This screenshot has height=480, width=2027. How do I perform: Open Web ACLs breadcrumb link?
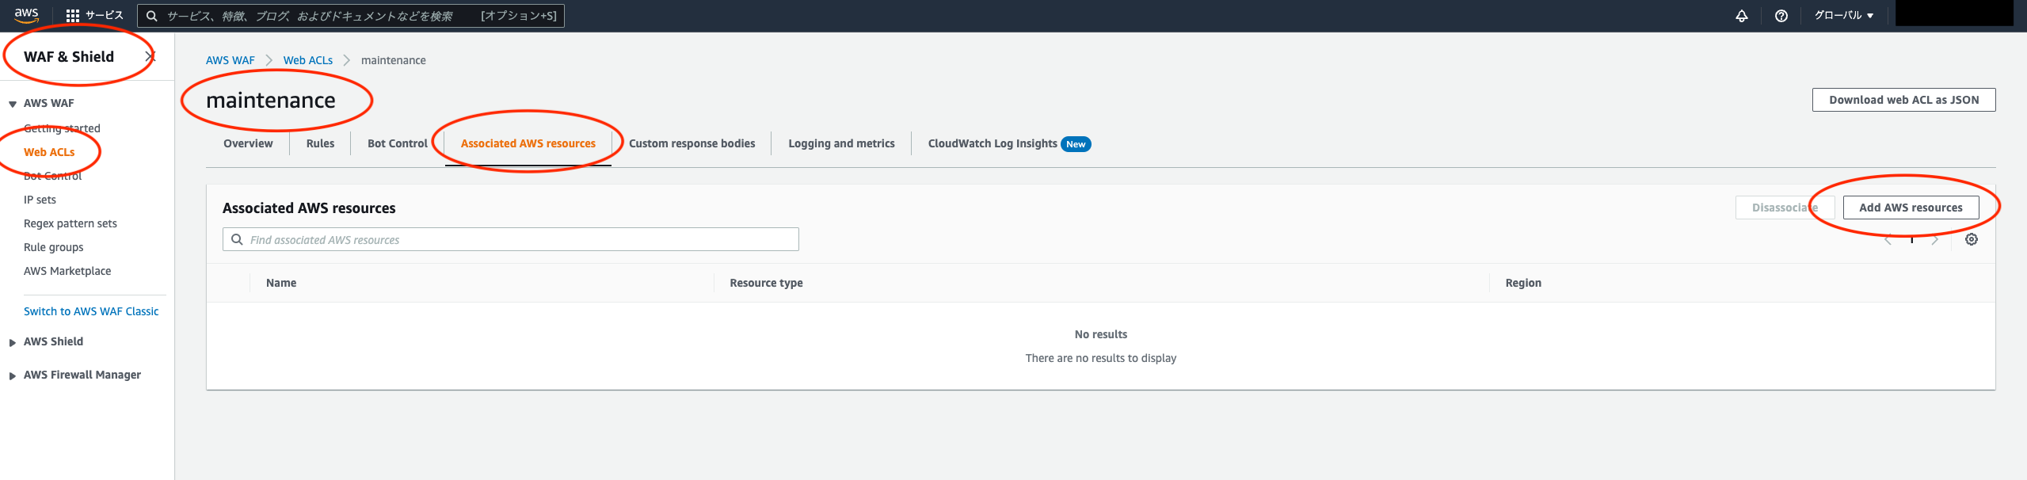point(308,60)
